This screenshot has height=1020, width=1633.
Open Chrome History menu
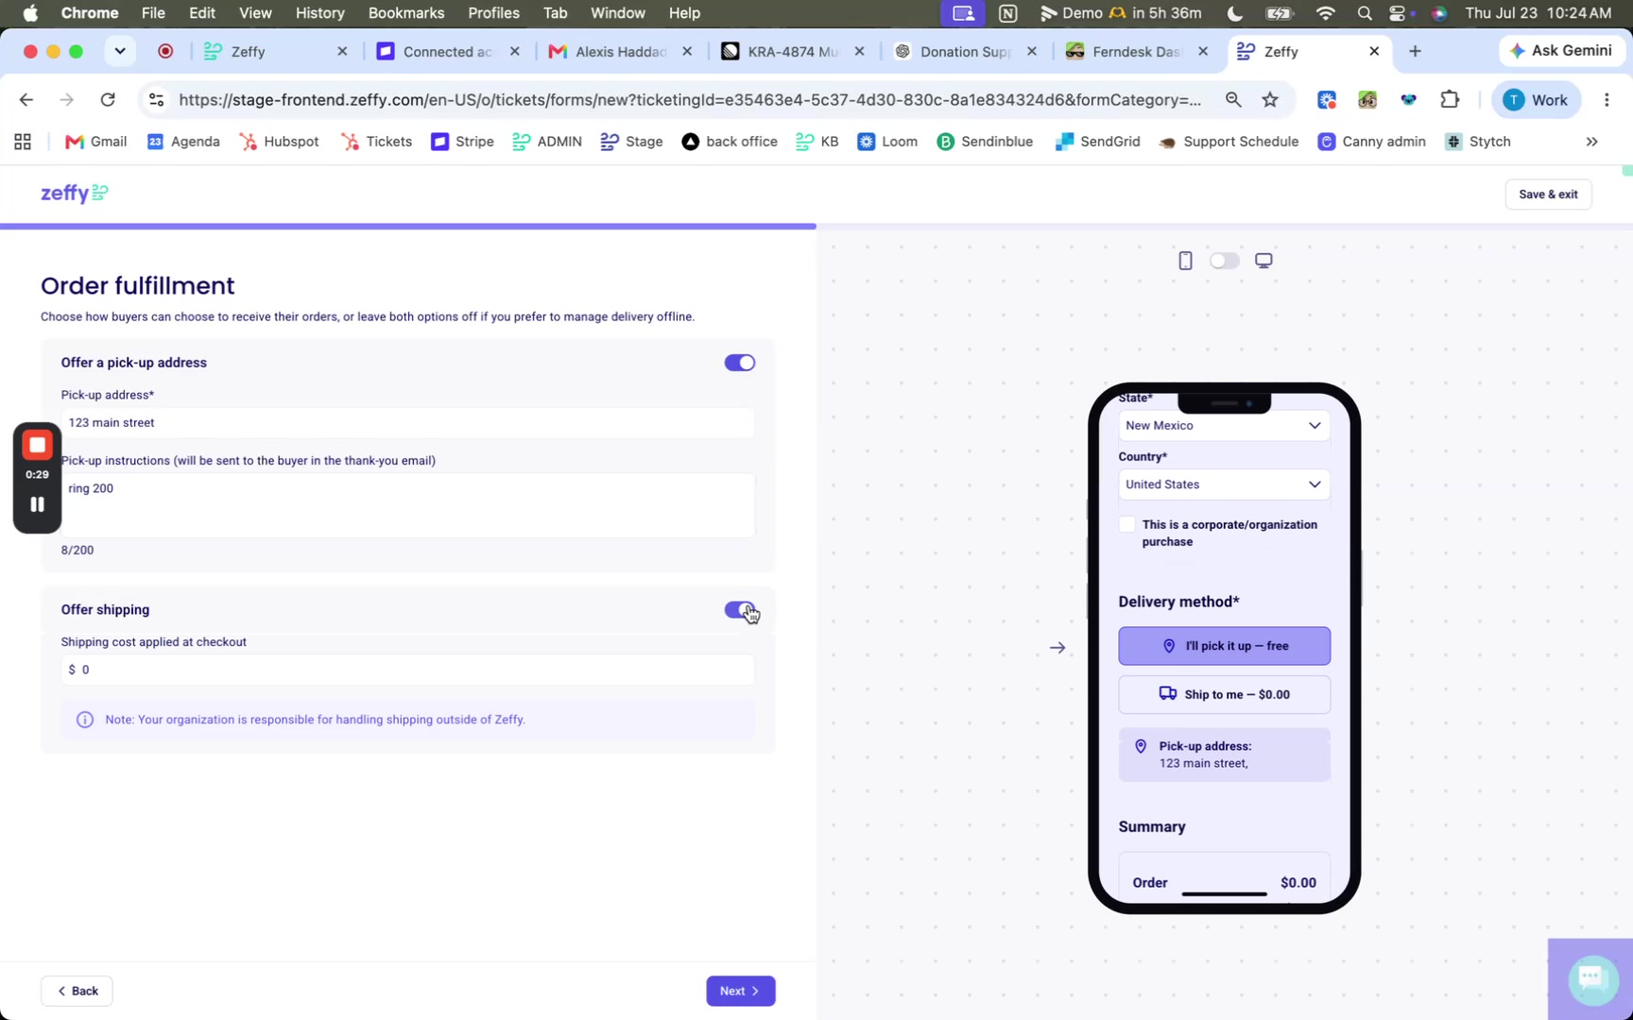319,13
